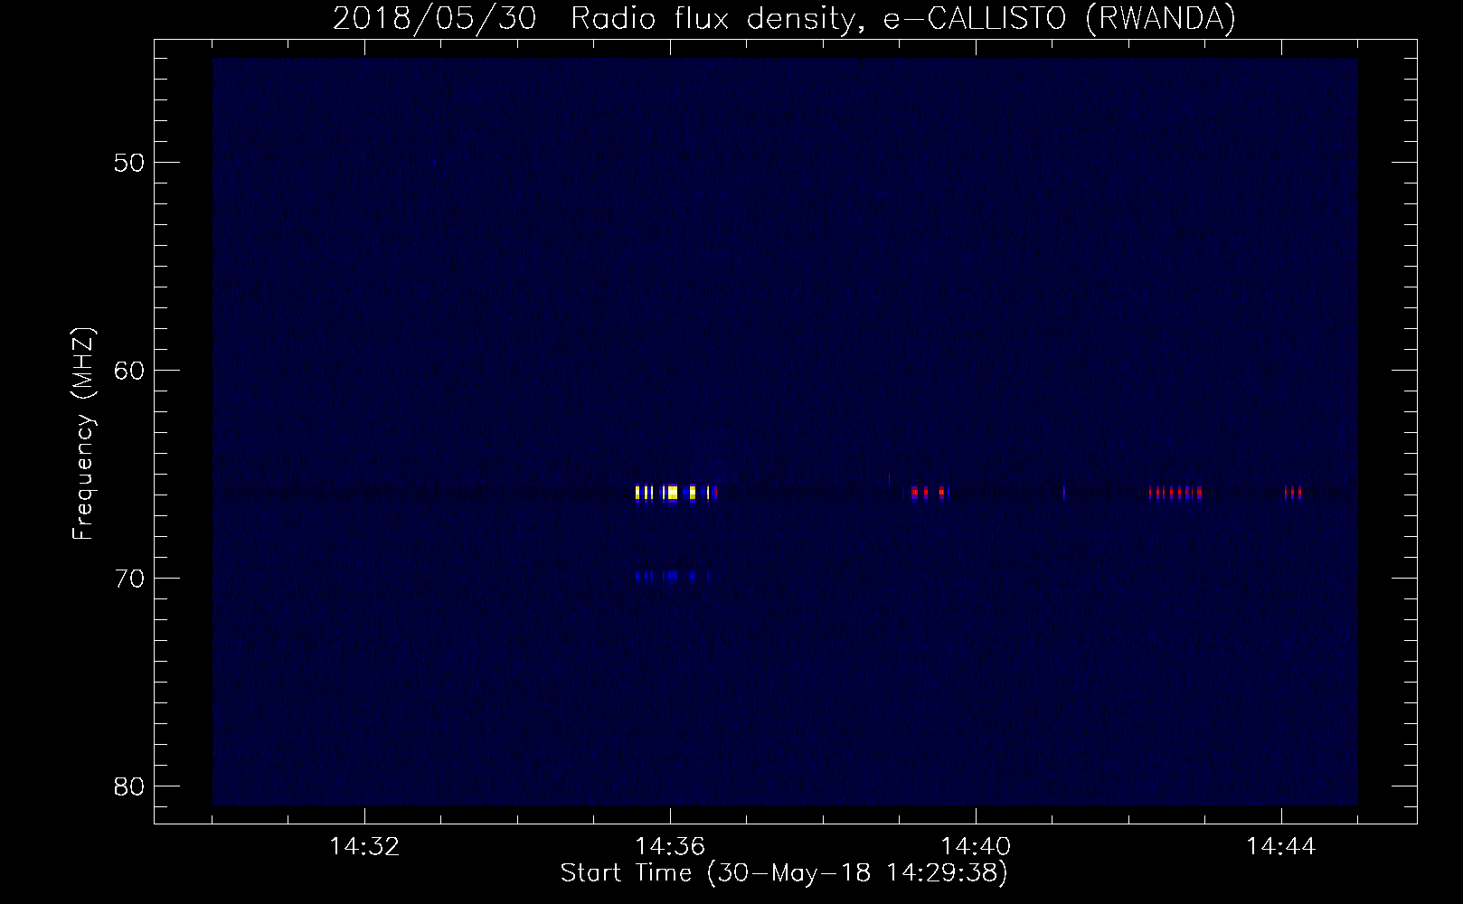Click the 14:36 time tick label

coord(670,847)
